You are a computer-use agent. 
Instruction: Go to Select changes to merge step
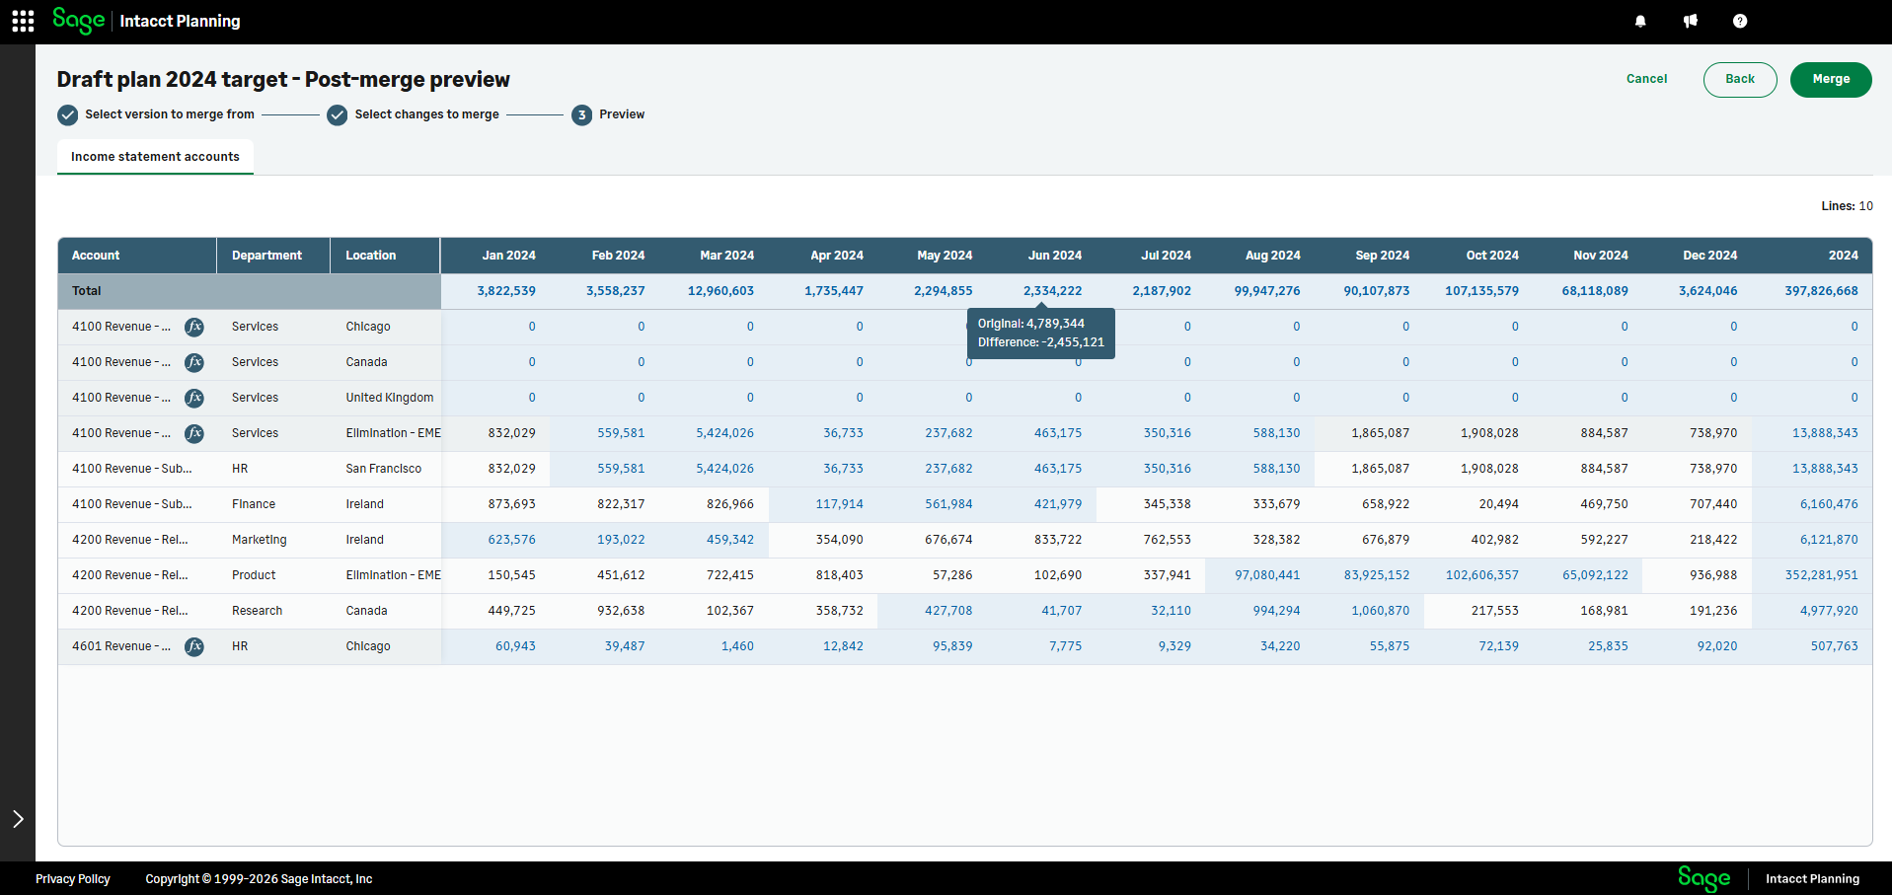point(414,114)
